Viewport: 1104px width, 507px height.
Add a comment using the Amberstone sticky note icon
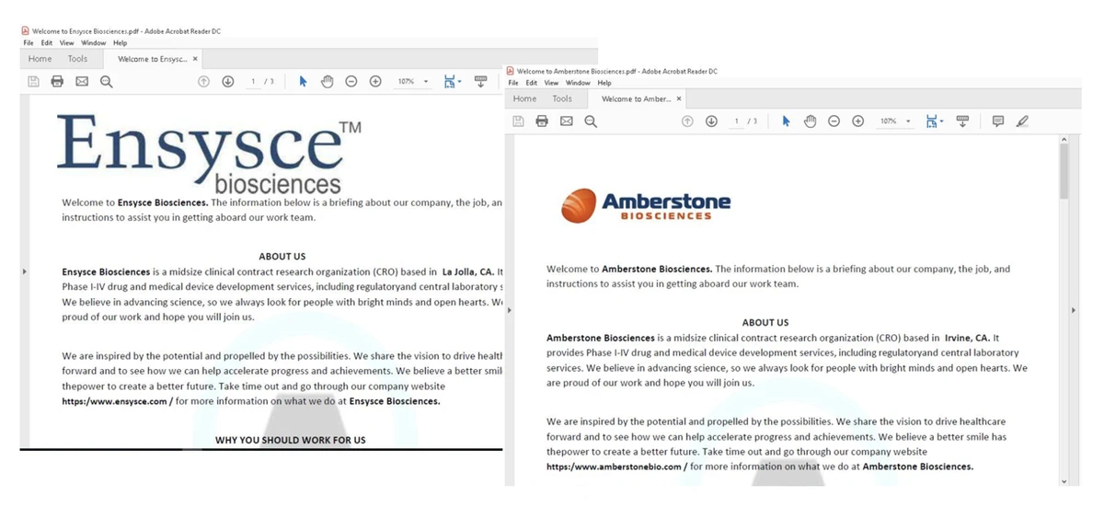(997, 121)
